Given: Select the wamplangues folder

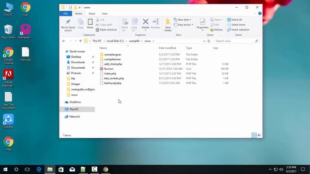Looking at the screenshot, I should pos(112,55).
